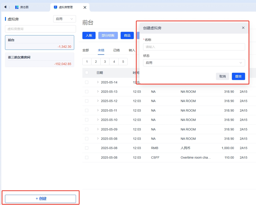Go to page 3 of the list

pyautogui.click(x=105, y=62)
